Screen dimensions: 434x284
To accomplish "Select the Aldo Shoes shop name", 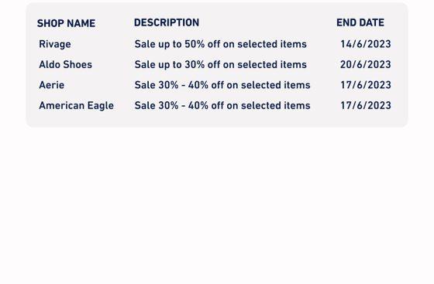I will pos(65,65).
